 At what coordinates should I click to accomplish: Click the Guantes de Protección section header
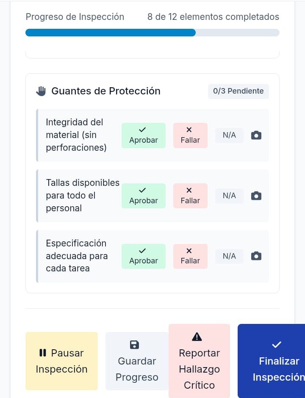pyautogui.click(x=106, y=91)
